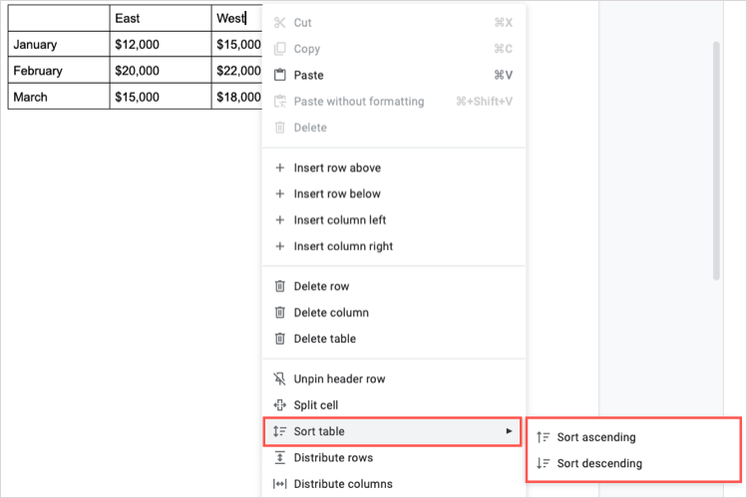Click the Sort table menu entry
This screenshot has height=498, width=747.
click(x=319, y=431)
